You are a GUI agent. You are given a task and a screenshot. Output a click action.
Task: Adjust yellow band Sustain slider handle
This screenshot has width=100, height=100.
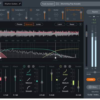point(78,87)
